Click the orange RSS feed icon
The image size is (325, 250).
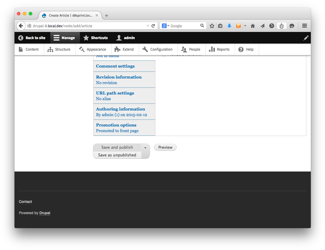click(238, 26)
